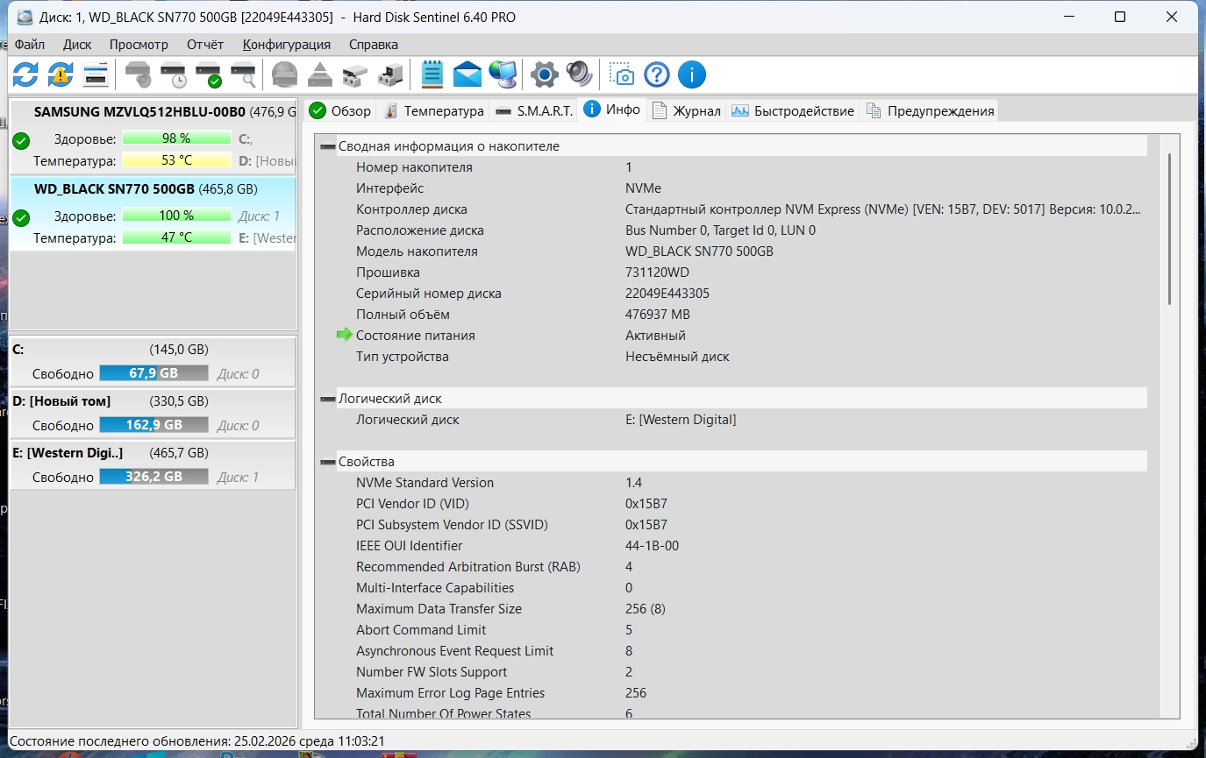Click the info panel vertical scrollbar

(1168, 230)
